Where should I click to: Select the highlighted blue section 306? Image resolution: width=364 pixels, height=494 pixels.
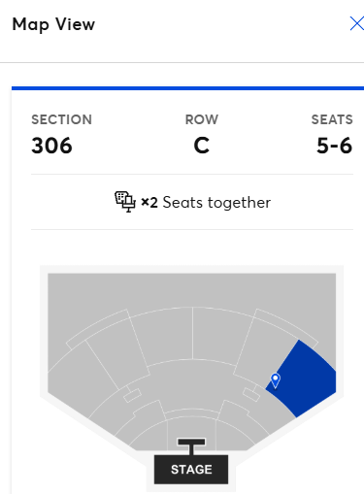coord(306,379)
